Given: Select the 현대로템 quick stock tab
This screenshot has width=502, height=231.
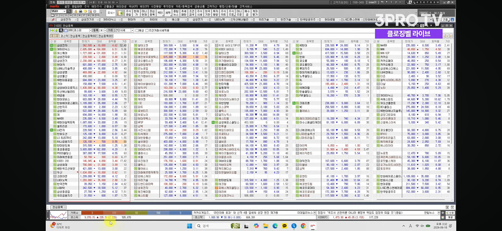Looking at the screenshot, I should point(330,20).
